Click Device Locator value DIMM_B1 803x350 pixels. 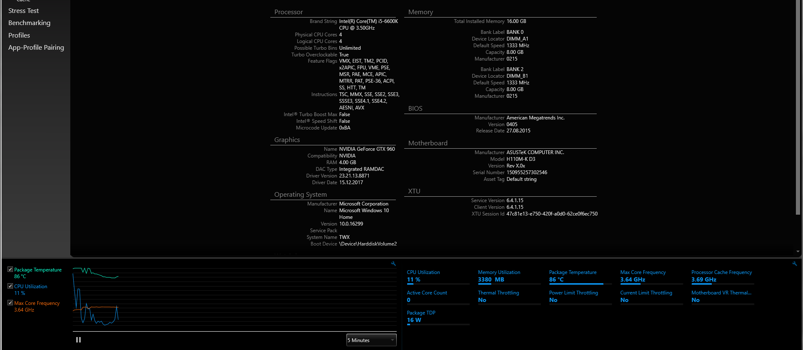coord(517,76)
